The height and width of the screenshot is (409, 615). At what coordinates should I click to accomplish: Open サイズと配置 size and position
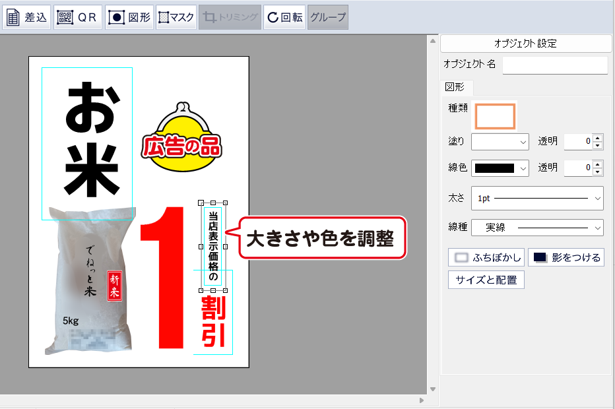pyautogui.click(x=486, y=280)
